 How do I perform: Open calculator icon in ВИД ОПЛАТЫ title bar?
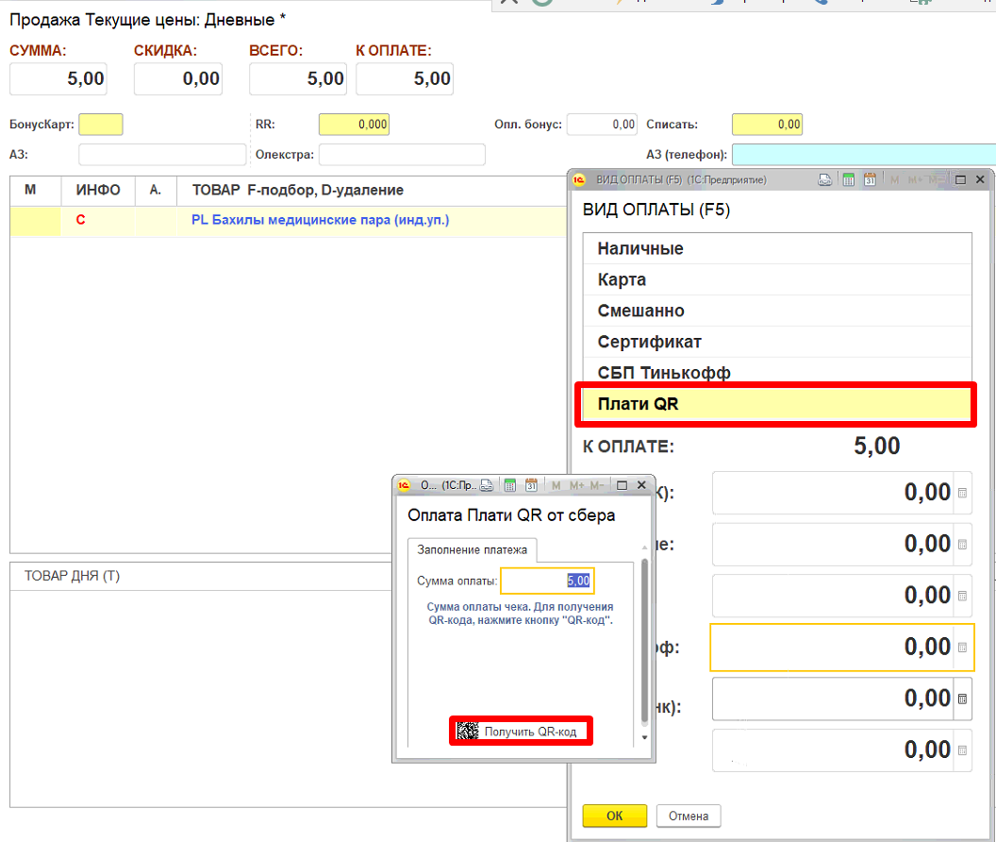coord(848,179)
